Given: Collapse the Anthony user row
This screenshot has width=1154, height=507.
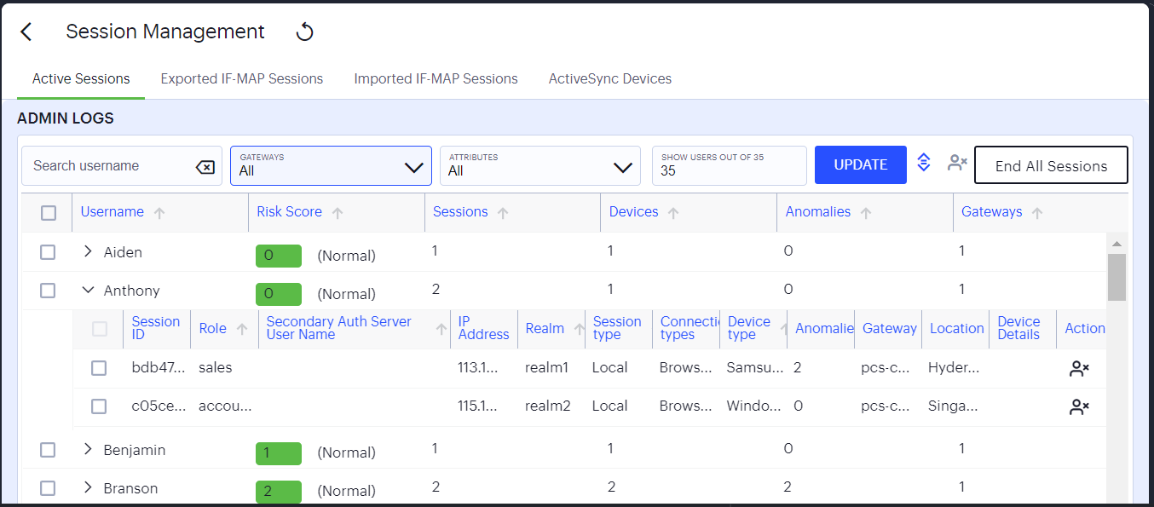Looking at the screenshot, I should pyautogui.click(x=88, y=290).
